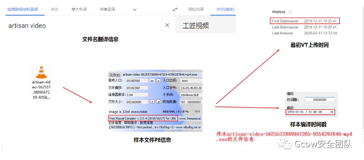Click the 时间戳 input field 00000000
This screenshot has width=364, height=160.
(x=320, y=99)
